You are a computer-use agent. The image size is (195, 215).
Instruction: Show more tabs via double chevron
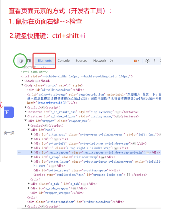click(x=112, y=61)
